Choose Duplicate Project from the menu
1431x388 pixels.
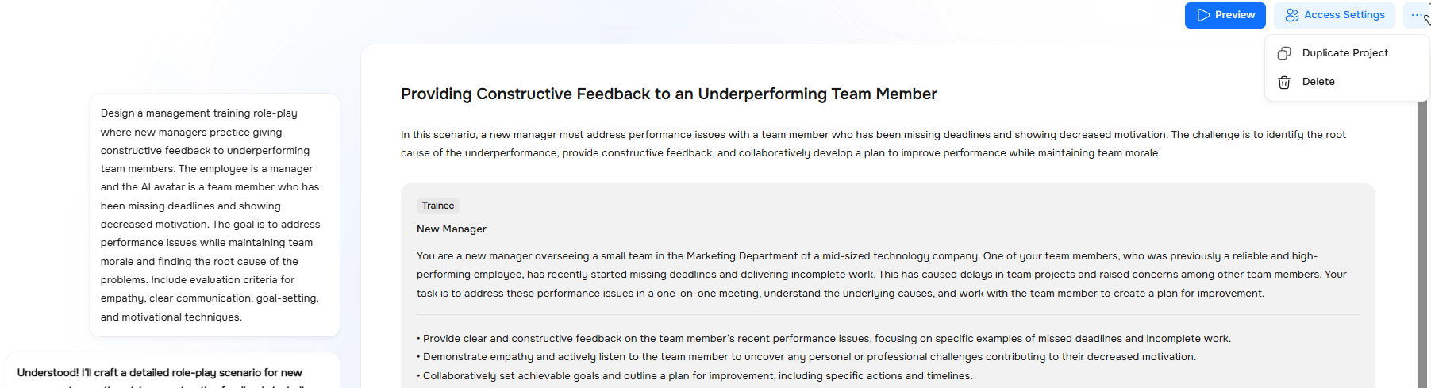(x=1344, y=53)
